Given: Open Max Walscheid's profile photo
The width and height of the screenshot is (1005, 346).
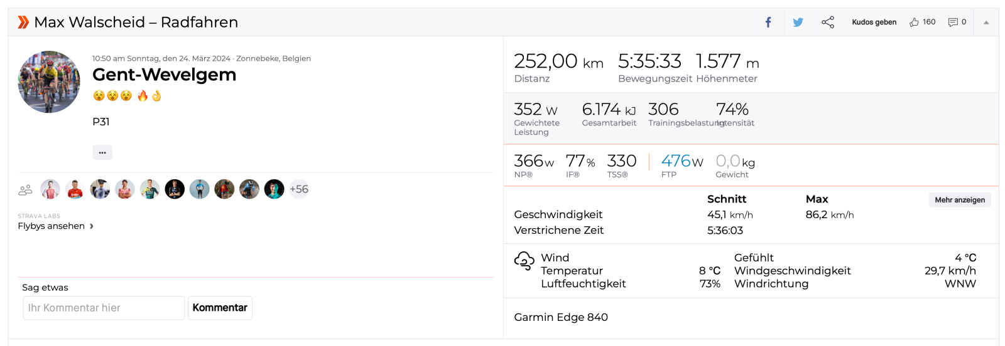Looking at the screenshot, I should coord(49,82).
